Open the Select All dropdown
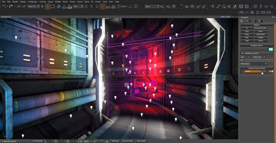 pos(34,6)
